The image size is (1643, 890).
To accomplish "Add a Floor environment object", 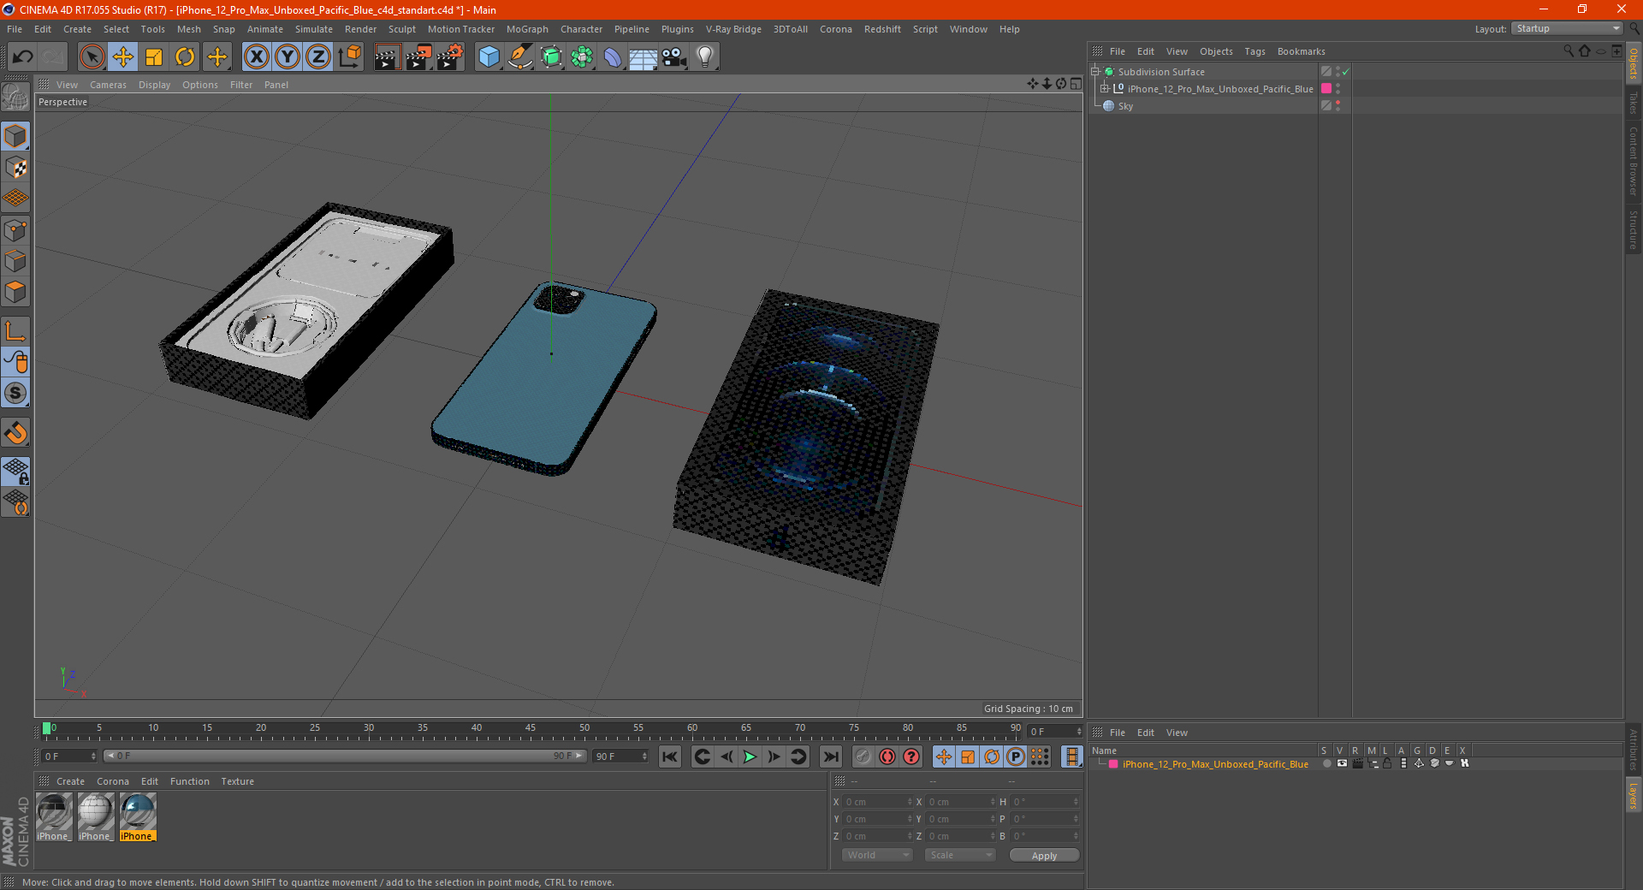I will coord(644,57).
